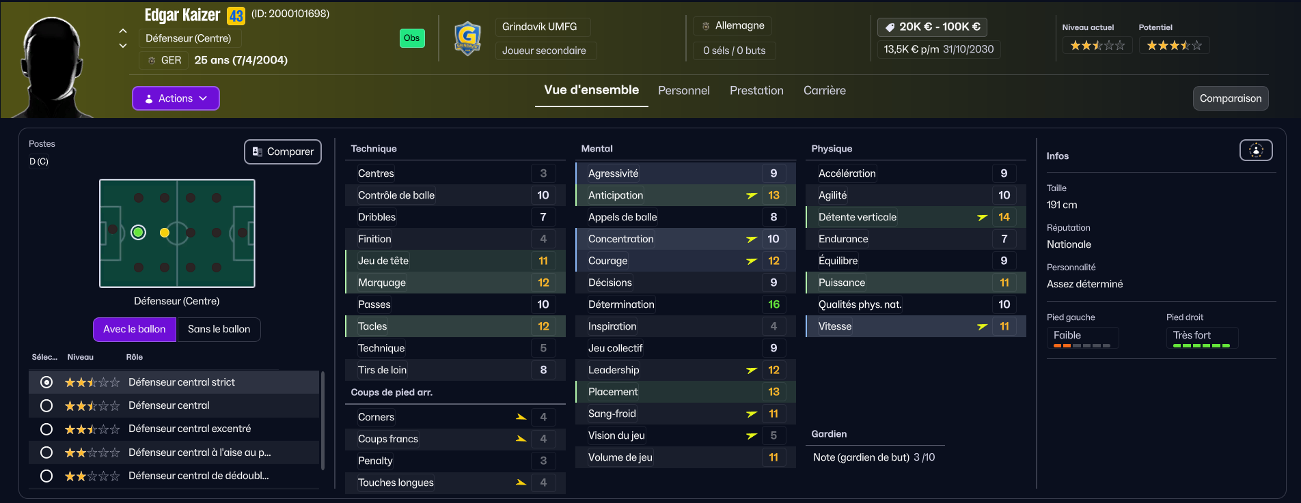Click the GER flag icon beside age
The image size is (1301, 503).
tap(152, 60)
